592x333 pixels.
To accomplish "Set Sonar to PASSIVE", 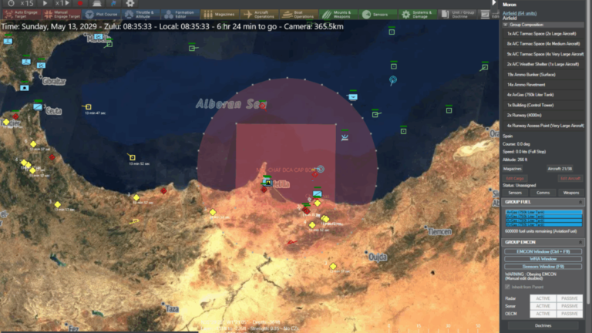I will [x=570, y=306].
